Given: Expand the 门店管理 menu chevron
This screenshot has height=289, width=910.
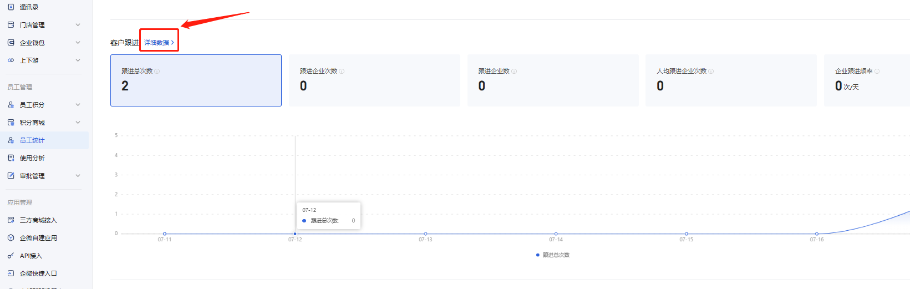Looking at the screenshot, I should pyautogui.click(x=78, y=25).
